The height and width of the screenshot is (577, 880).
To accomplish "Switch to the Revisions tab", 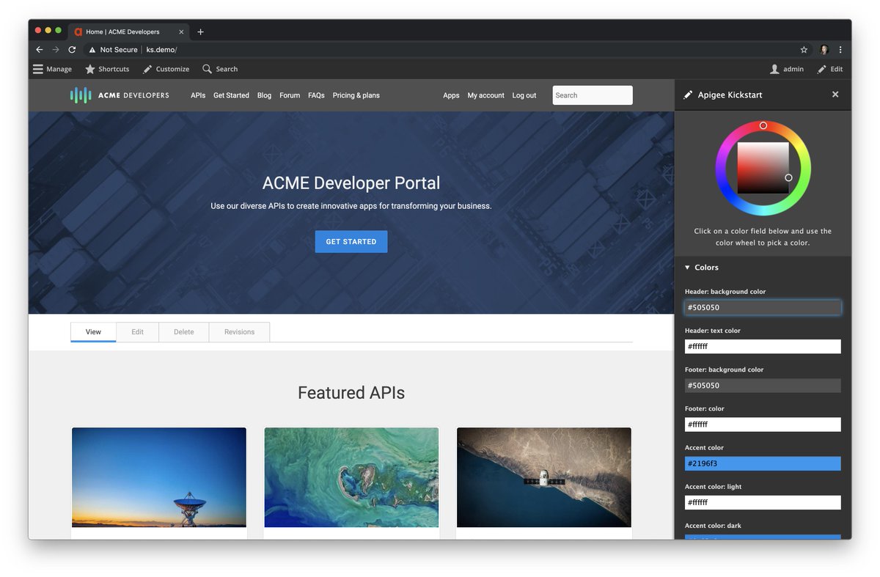I will [239, 332].
